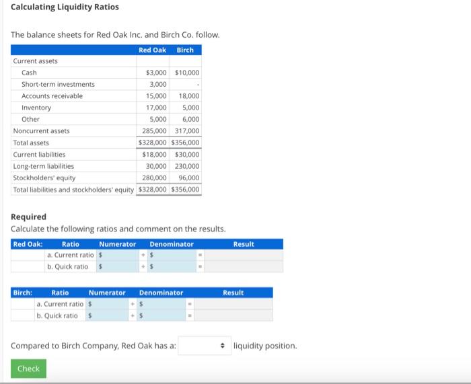Click Birch quick ratio numerator field
471x384 pixels.
[107, 315]
